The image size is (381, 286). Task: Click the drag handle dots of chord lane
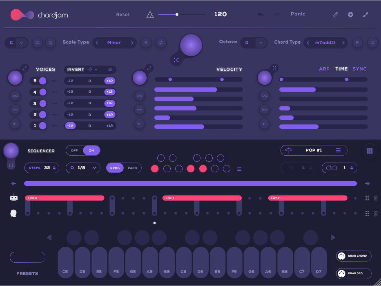pyautogui.click(x=367, y=198)
